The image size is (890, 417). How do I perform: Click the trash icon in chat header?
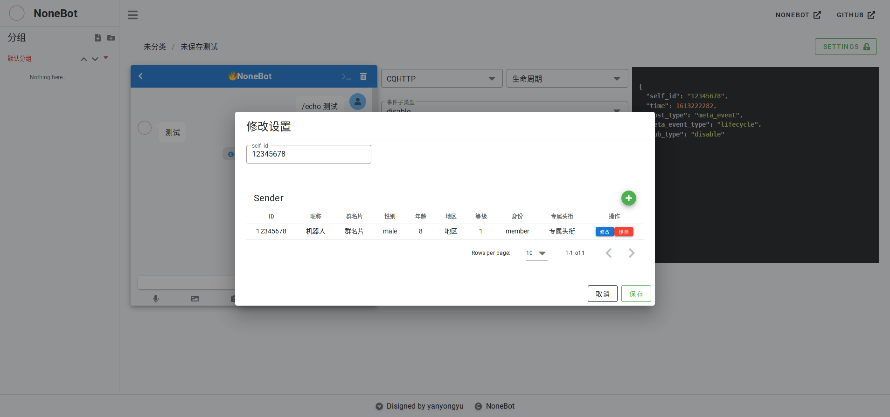pyautogui.click(x=363, y=76)
